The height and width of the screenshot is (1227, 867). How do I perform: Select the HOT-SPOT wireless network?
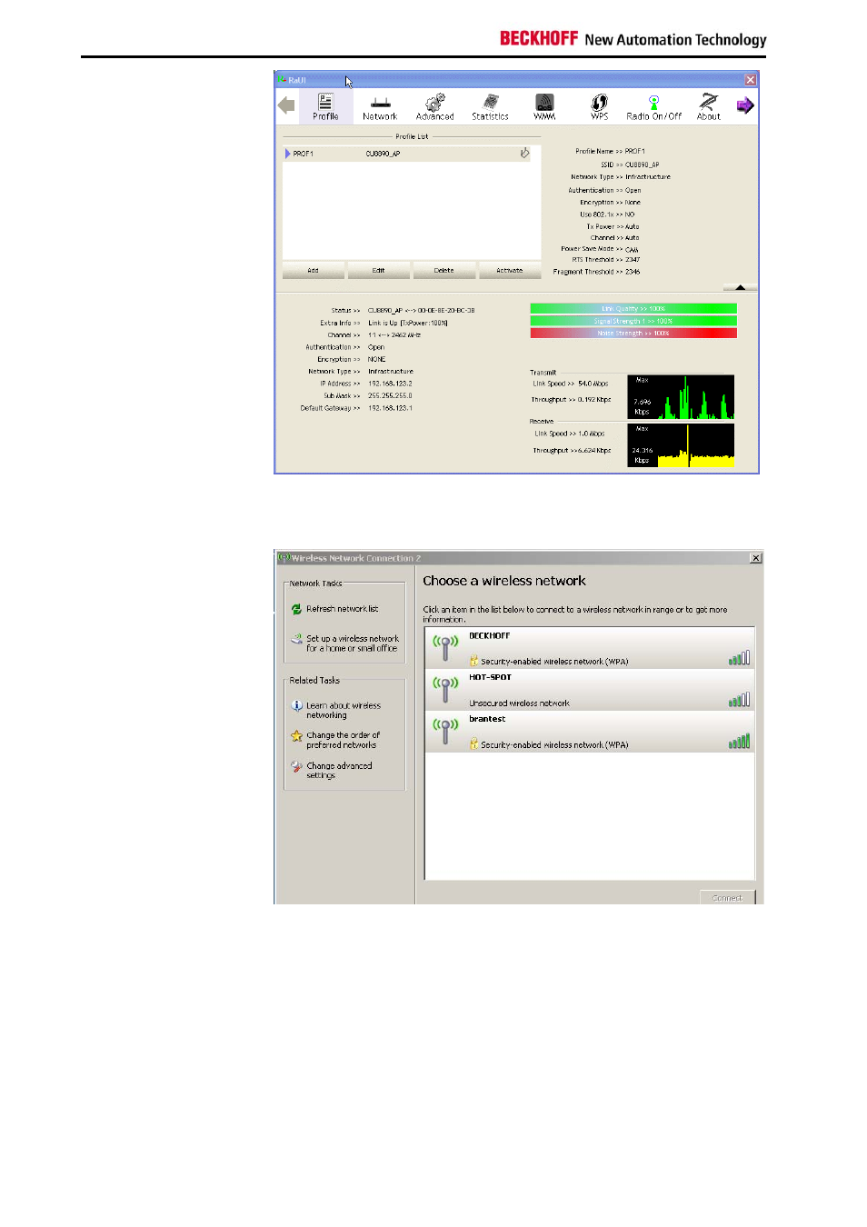click(590, 690)
